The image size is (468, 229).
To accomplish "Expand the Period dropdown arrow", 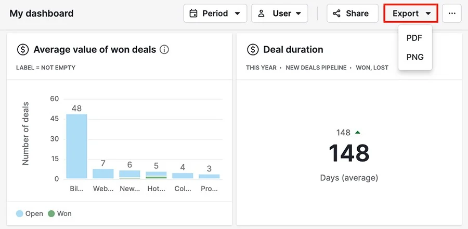I will pos(237,13).
